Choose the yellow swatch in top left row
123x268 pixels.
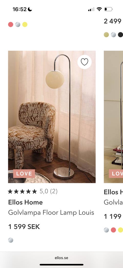pyautogui.click(x=25, y=24)
